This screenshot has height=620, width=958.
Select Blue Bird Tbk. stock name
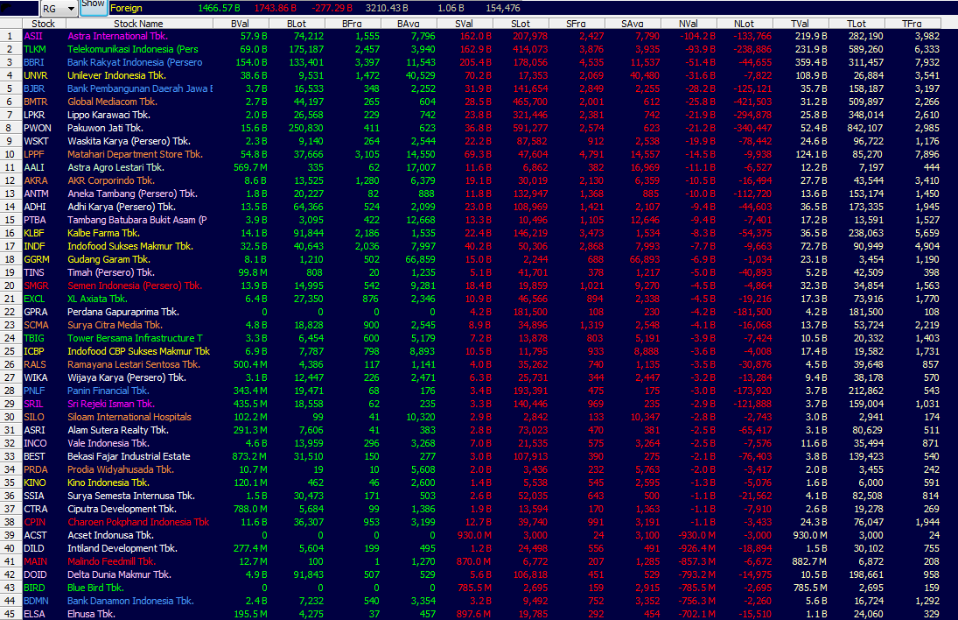95,588
